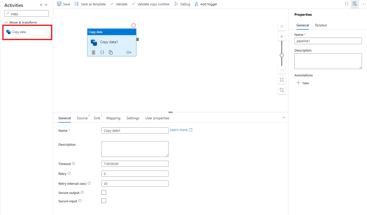The width and height of the screenshot is (367, 215).
Task: Search the canvas with magnifier icon
Action: click(x=282, y=27)
